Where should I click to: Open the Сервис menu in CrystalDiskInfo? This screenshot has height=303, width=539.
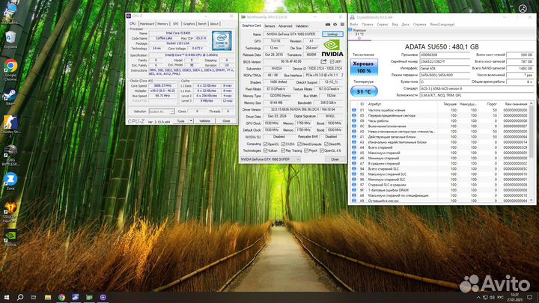[383, 25]
